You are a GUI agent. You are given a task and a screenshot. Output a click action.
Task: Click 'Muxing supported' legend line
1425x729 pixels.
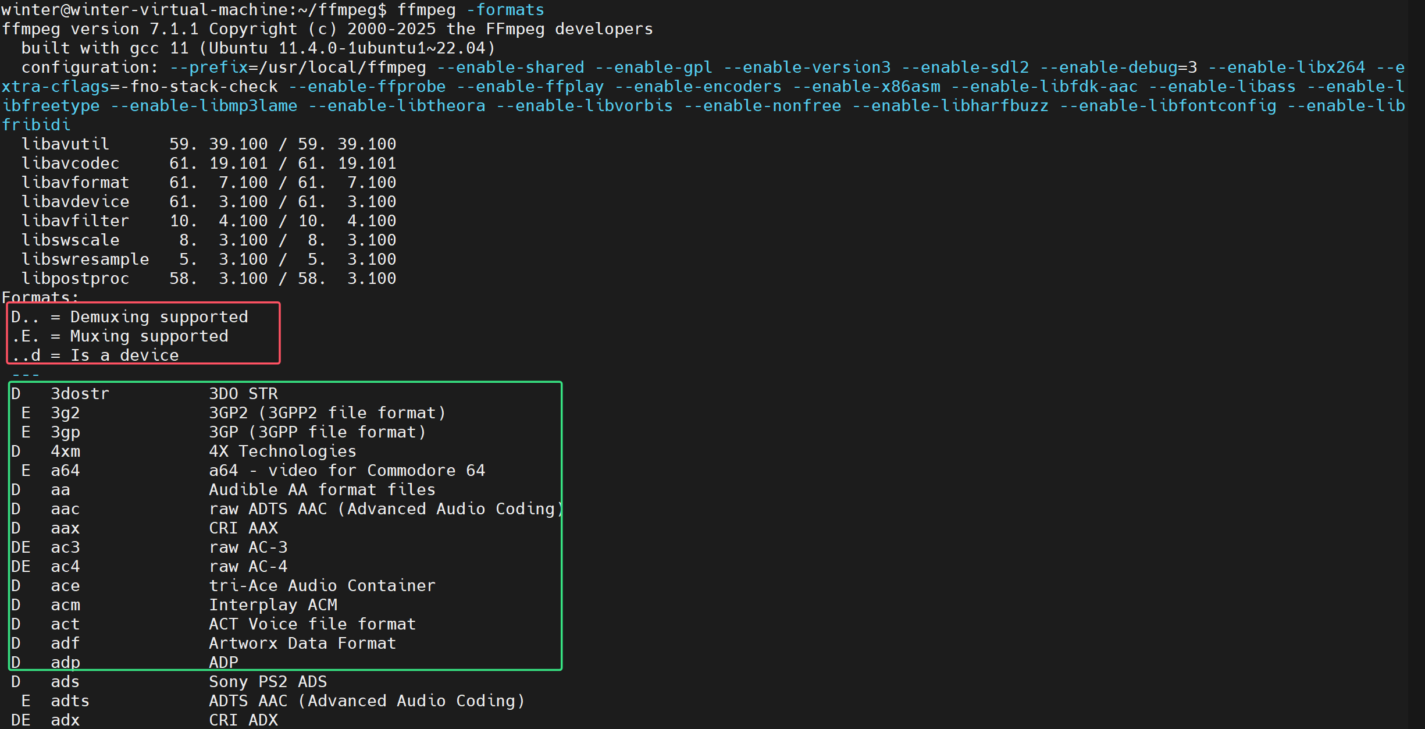click(x=149, y=336)
